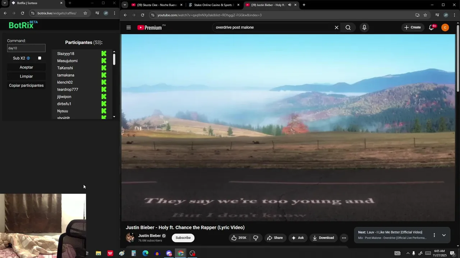Open a new tab in the YouTube window

pos(304,5)
